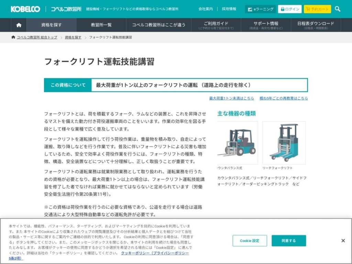
Task: Close the cookie banner with X
Action: (x=343, y=241)
